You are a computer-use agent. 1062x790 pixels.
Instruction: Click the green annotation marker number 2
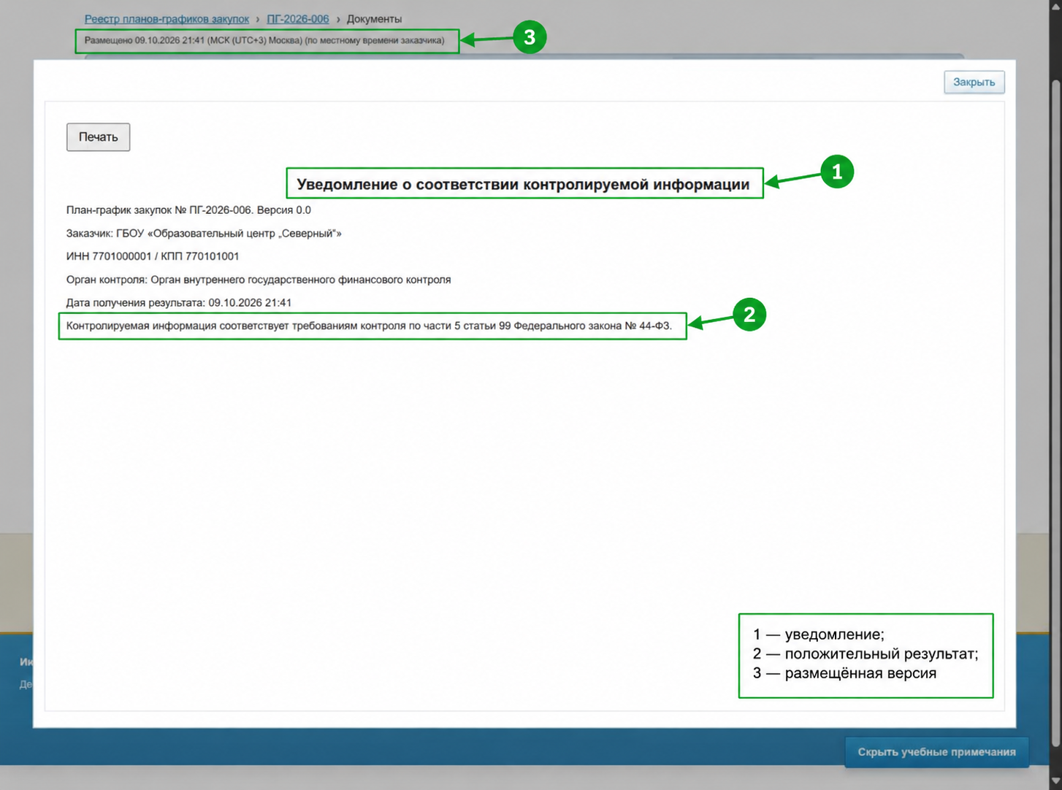[749, 315]
